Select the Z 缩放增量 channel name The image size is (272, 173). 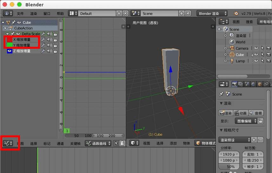pyautogui.click(x=22, y=51)
